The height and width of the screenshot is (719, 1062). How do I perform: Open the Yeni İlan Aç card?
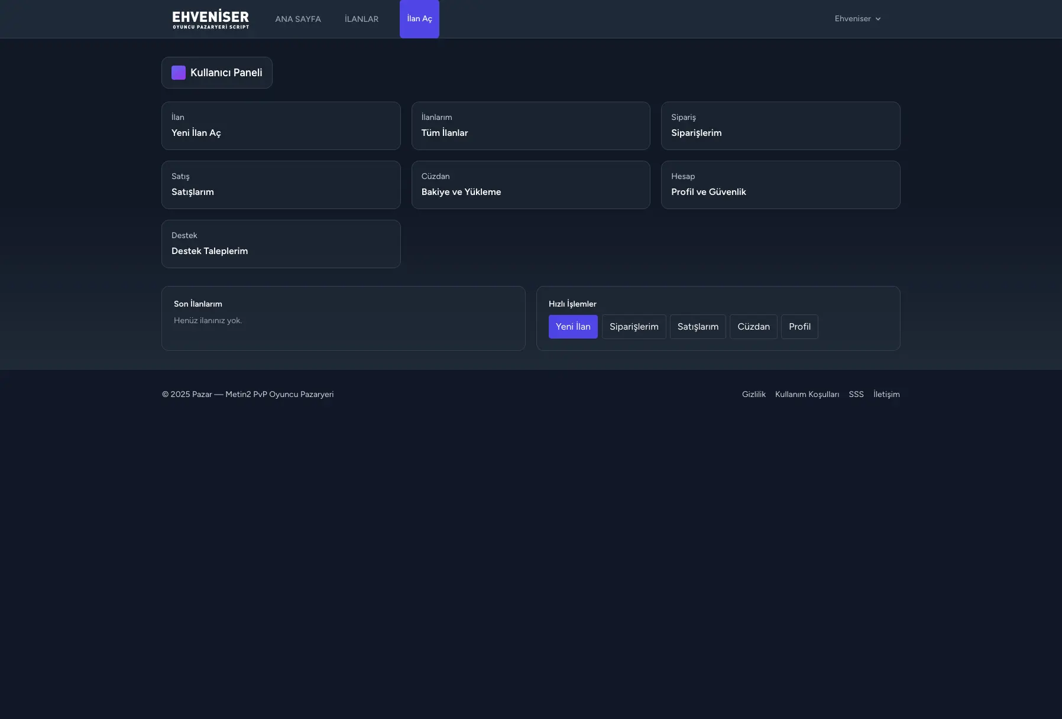point(281,126)
